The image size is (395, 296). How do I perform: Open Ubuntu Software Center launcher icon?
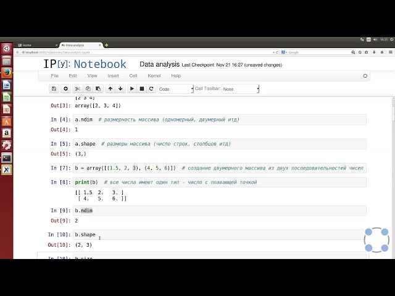point(7,121)
